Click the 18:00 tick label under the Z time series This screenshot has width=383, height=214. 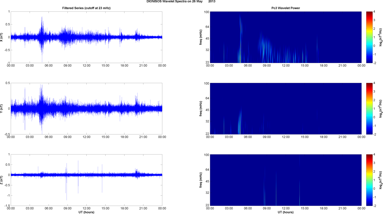tap(124, 208)
